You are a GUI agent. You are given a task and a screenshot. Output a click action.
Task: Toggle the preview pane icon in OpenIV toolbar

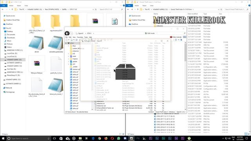coord(181,40)
